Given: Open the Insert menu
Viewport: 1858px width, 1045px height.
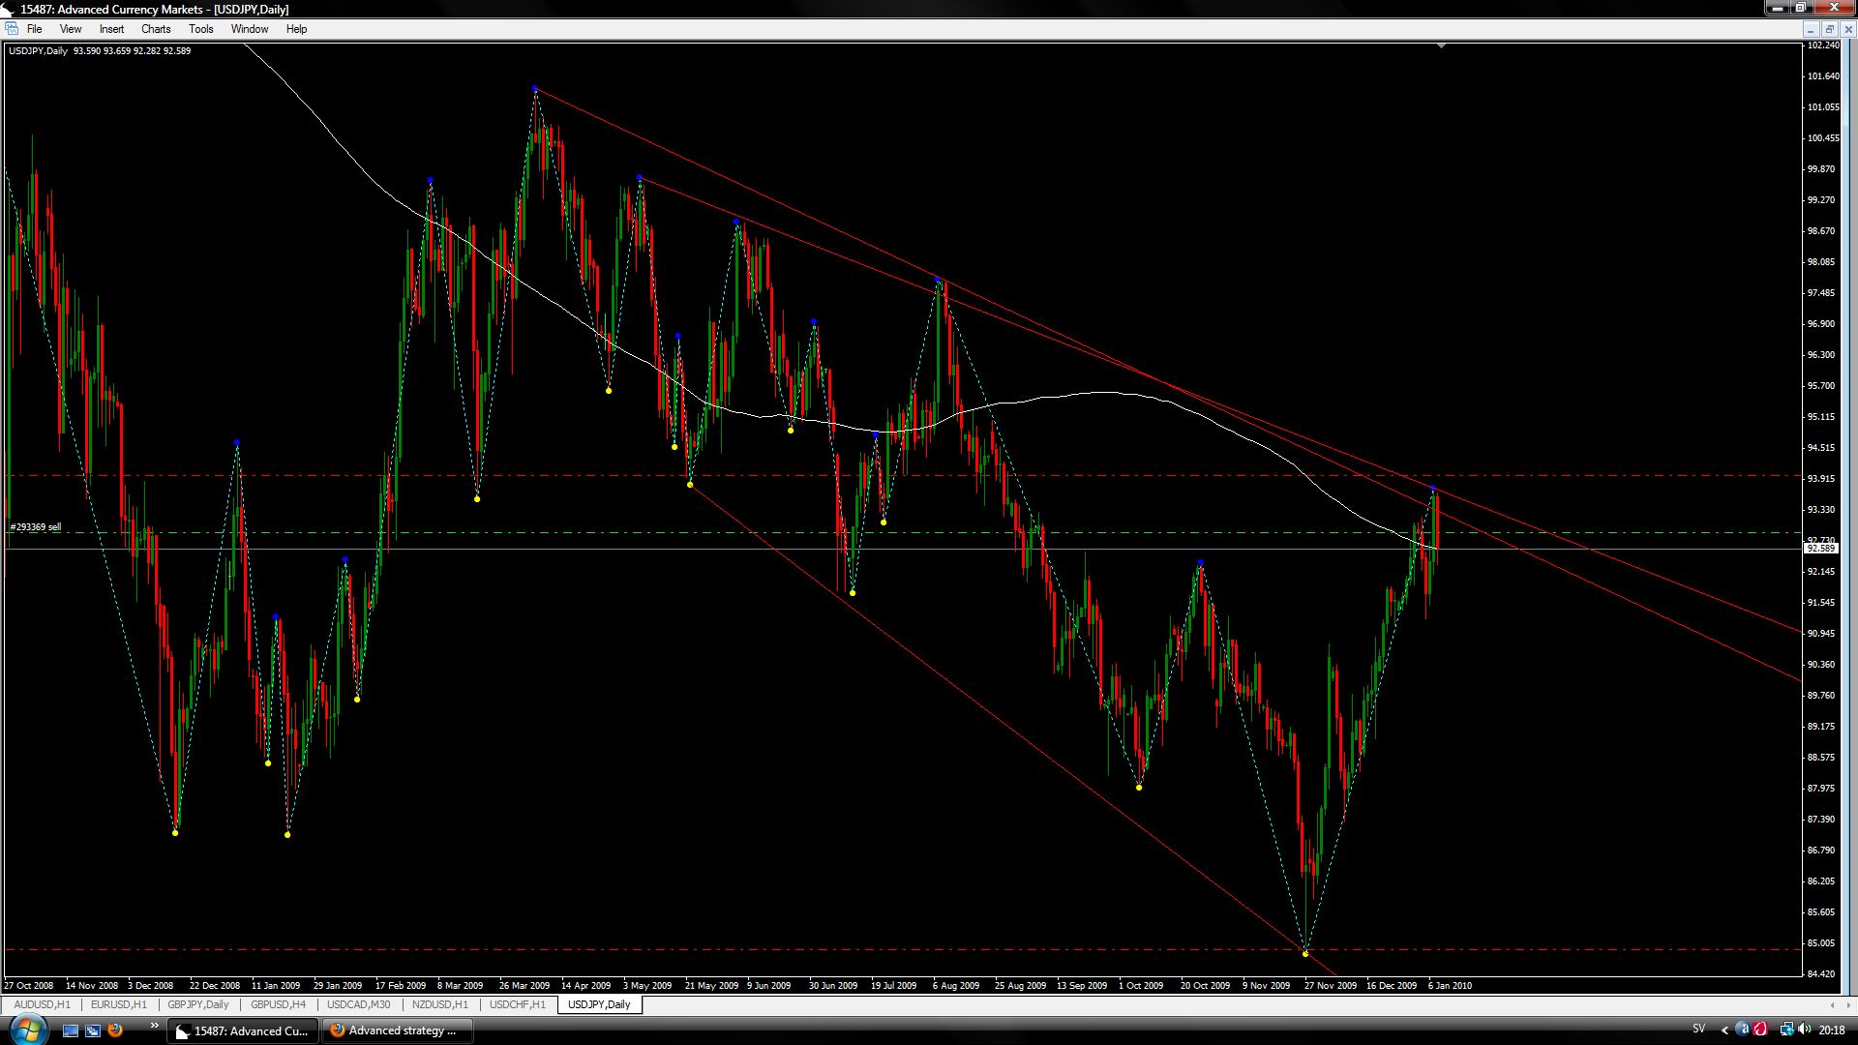Looking at the screenshot, I should (x=111, y=29).
